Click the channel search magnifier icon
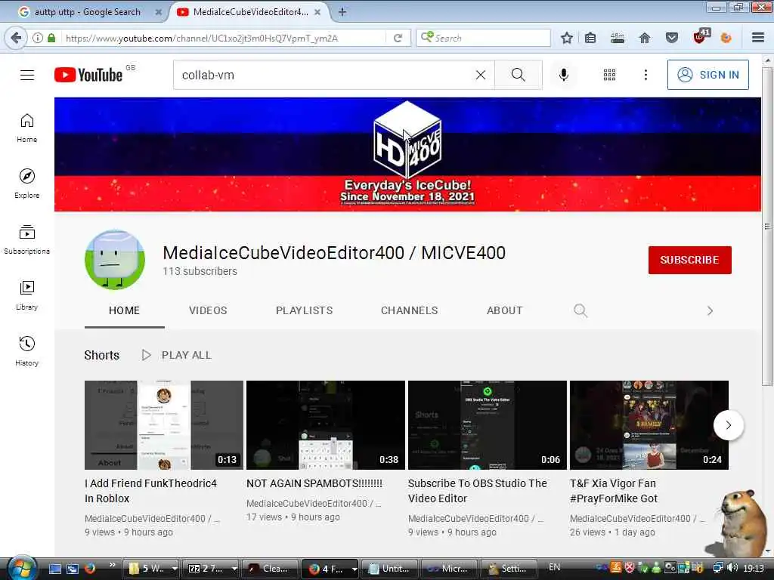The image size is (774, 580). 580,310
